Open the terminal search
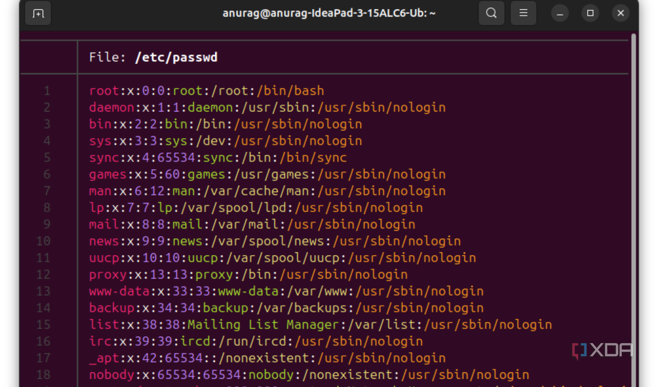658x387 pixels. (x=491, y=13)
